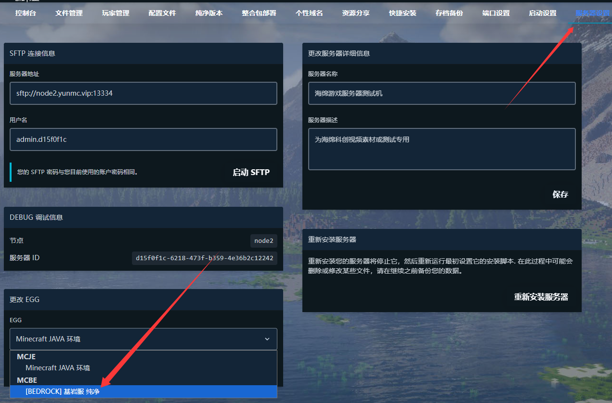Open the 控制台 tab
This screenshot has height=403, width=612.
(x=26, y=13)
